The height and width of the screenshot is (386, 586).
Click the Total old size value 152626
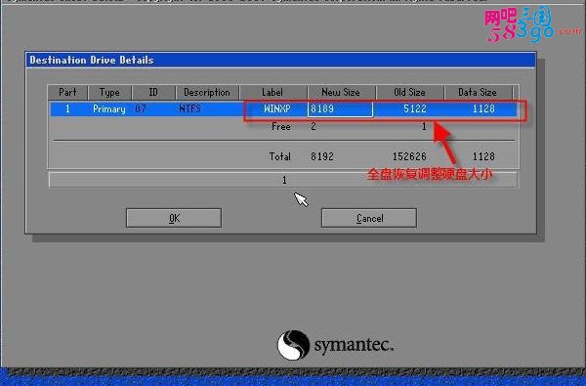pyautogui.click(x=409, y=156)
